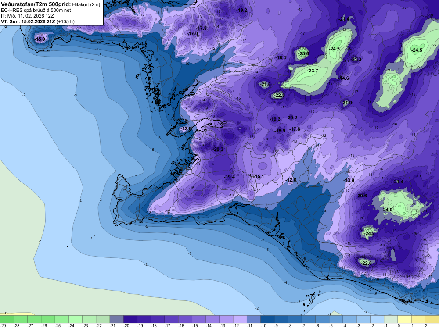439x328 pixels.
Task: Click the -18.4 temperature label
Action: click(x=281, y=57)
